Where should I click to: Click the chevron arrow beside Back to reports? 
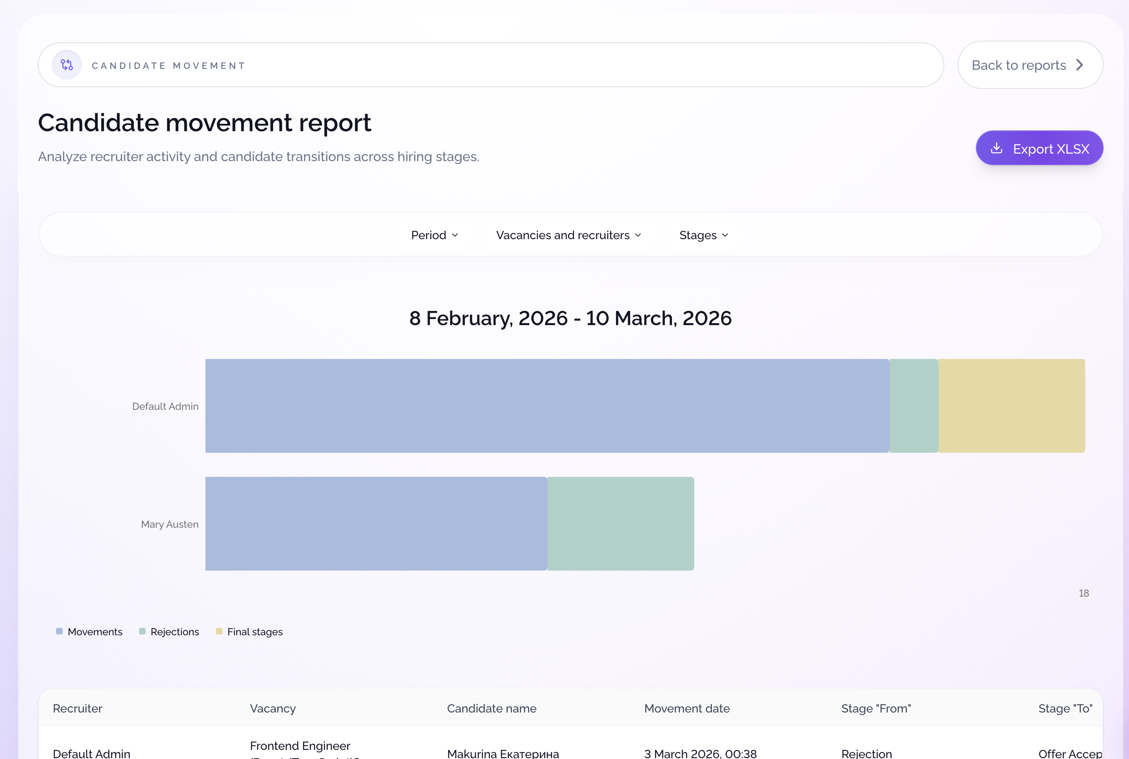(x=1080, y=65)
